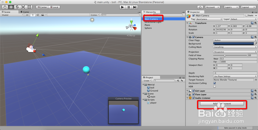Enable the HDR checkbox
This screenshot has height=130, width=258.
[215, 86]
